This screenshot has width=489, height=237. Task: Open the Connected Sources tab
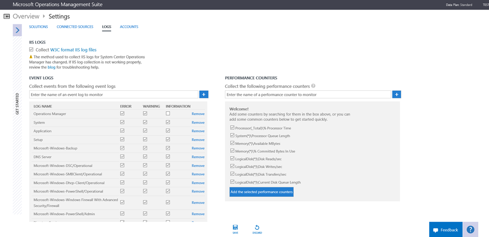pyautogui.click(x=75, y=27)
